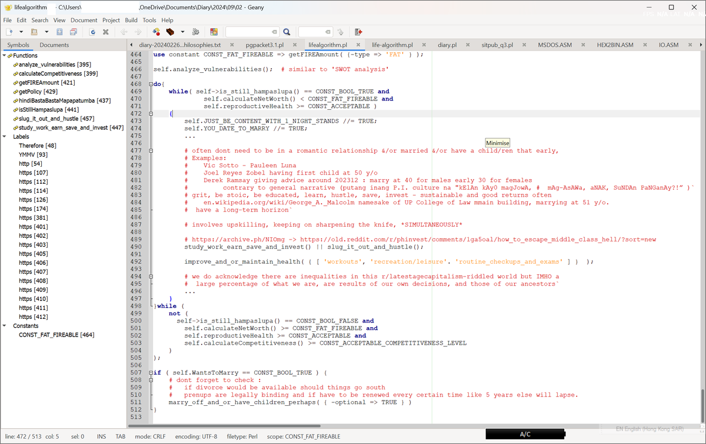Open the File menu
Image resolution: width=706 pixels, height=444 pixels.
click(8, 20)
